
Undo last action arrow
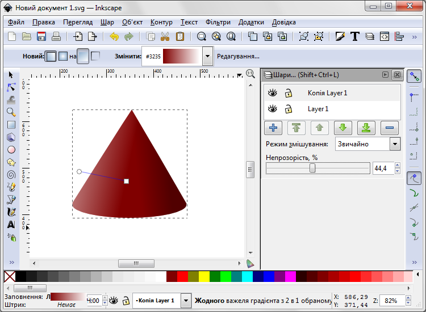(114, 36)
